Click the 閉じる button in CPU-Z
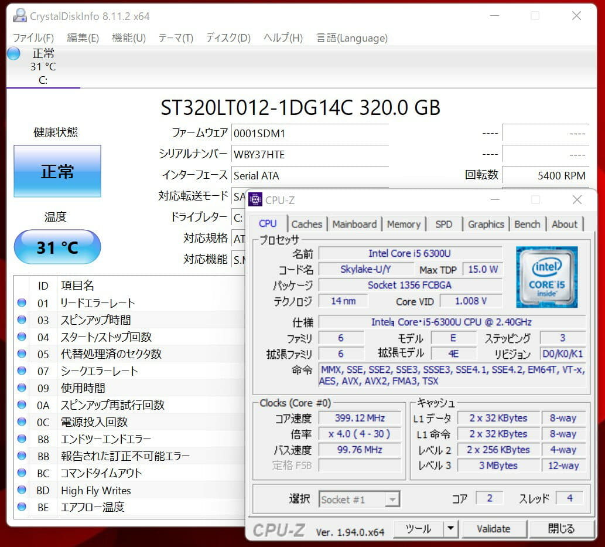Viewport: 605px width, 547px height. point(562,529)
